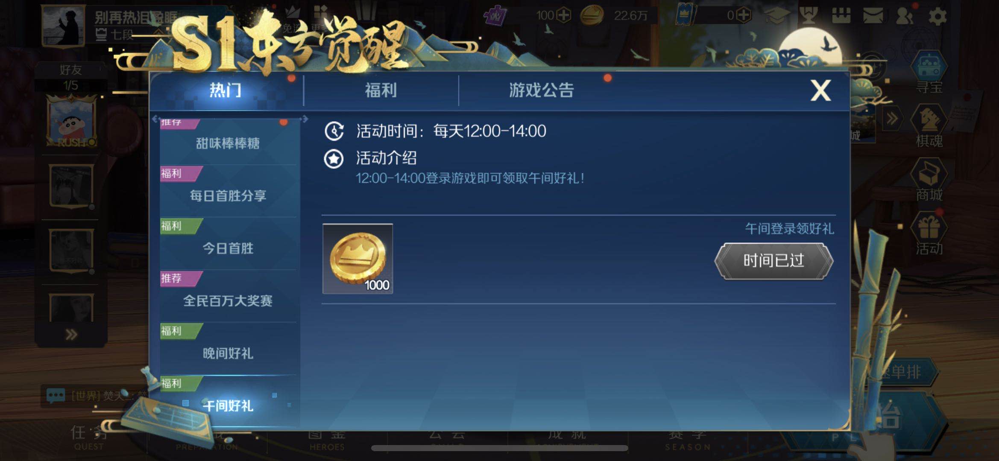Open the 商城 shop box icon
This screenshot has height=461, width=999.
pyautogui.click(x=929, y=180)
